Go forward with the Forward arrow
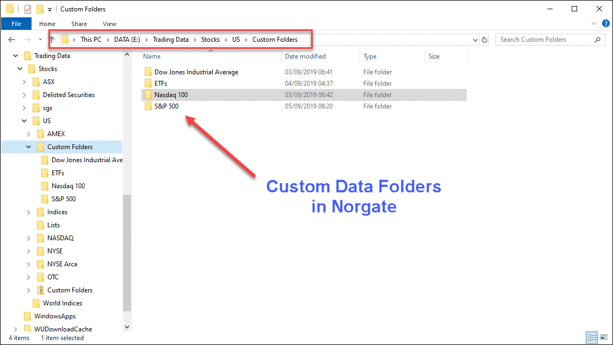613x345 pixels. click(x=27, y=40)
